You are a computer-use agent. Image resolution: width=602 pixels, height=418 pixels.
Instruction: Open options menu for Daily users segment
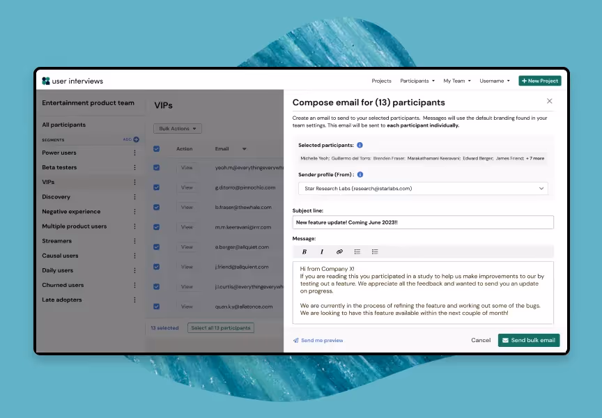point(134,270)
